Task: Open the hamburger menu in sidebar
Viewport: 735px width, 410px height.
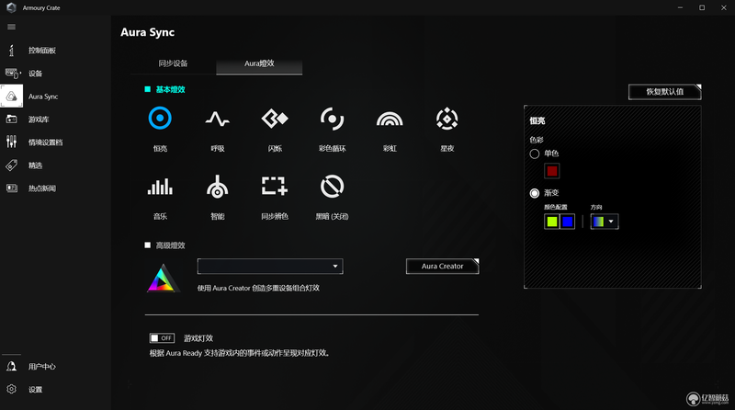Action: point(11,27)
